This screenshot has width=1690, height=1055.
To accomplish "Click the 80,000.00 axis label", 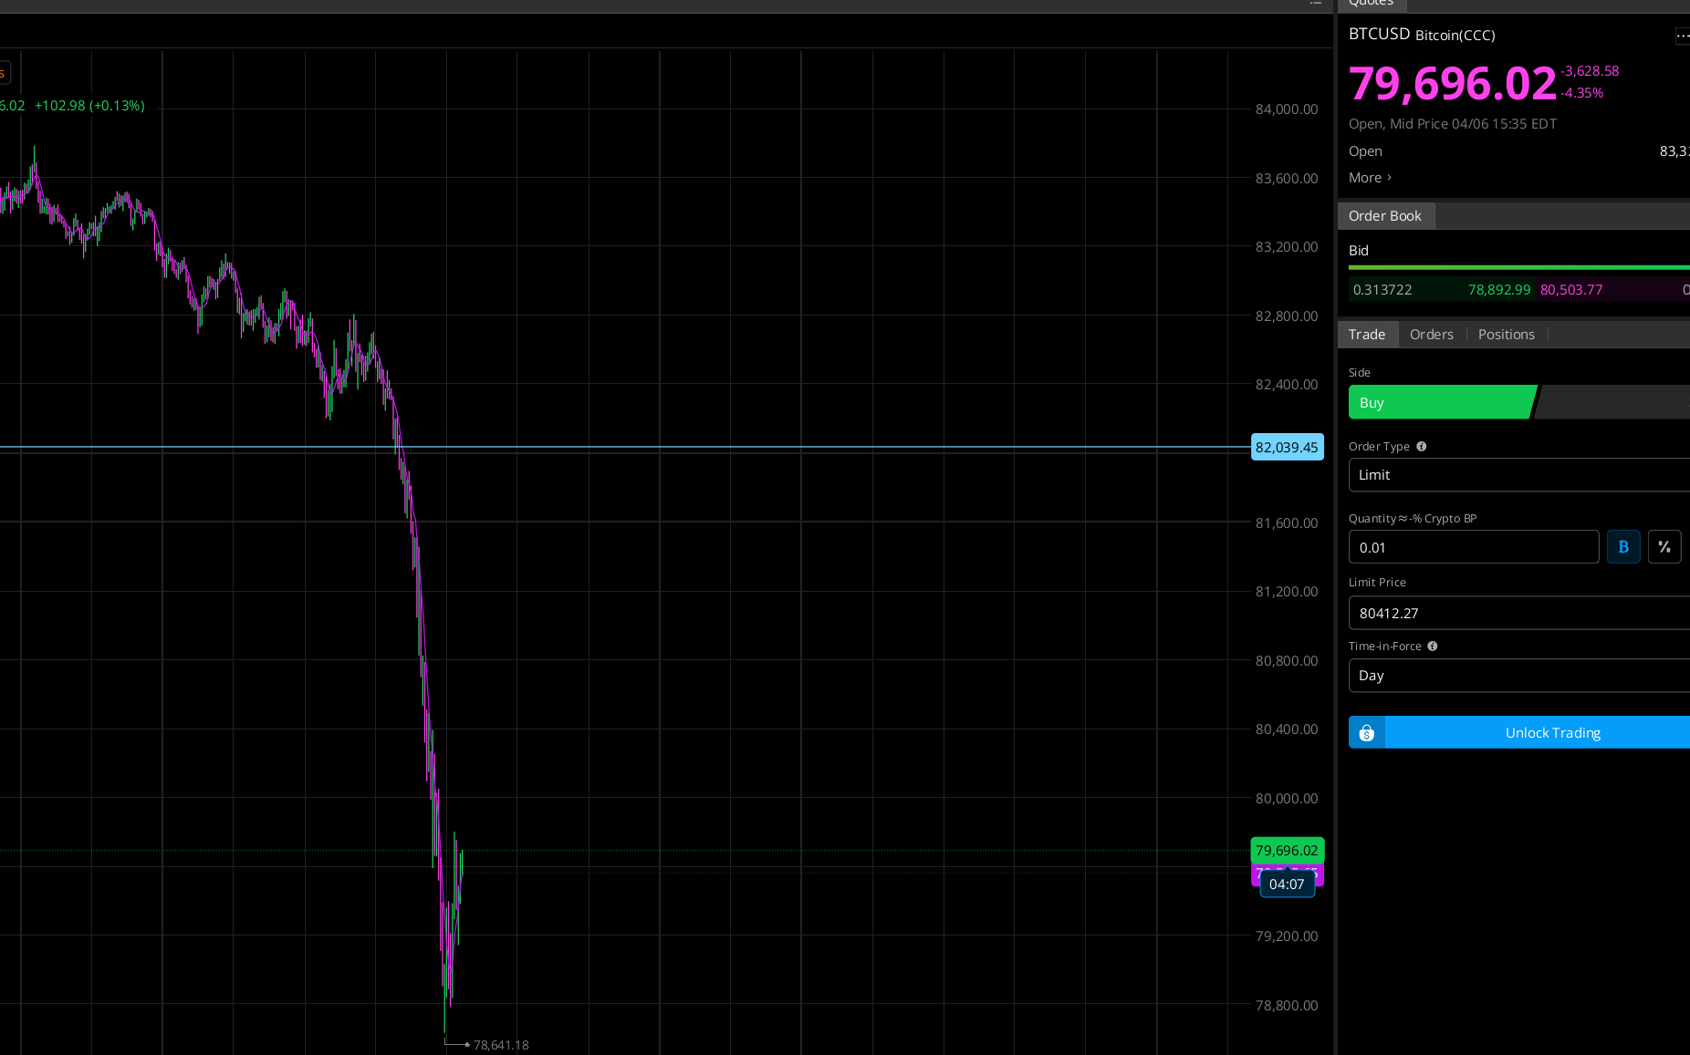I will (x=1287, y=799).
